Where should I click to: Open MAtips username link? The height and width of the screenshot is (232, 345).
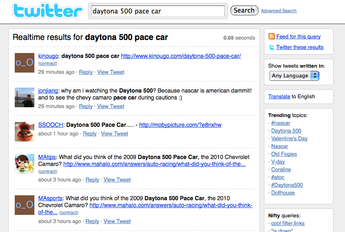47,157
